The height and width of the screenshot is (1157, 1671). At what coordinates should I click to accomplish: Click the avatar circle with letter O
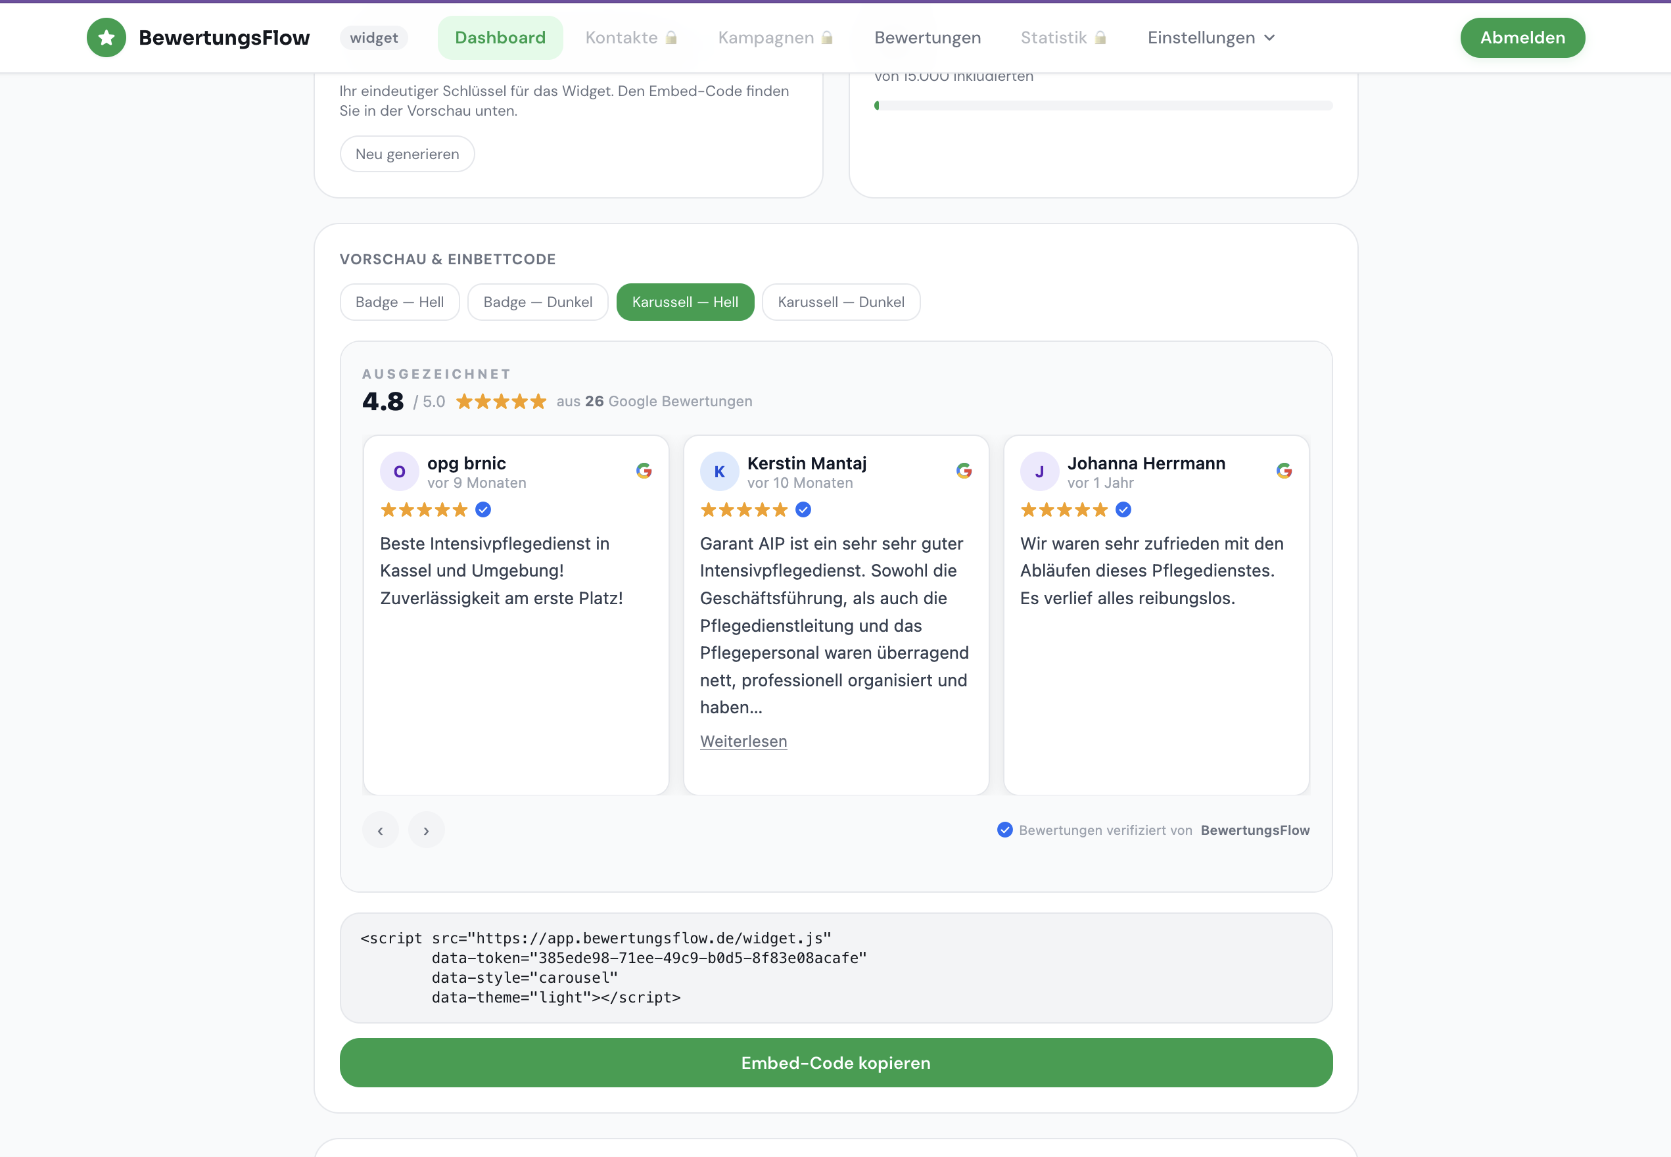point(400,472)
